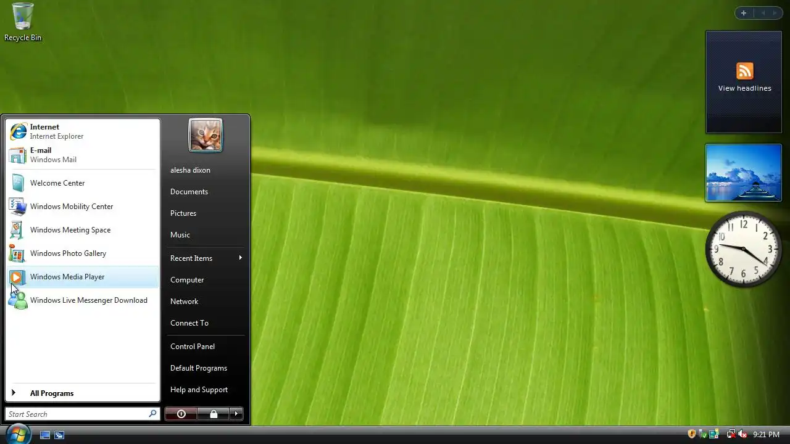Expand All Programs list
The width and height of the screenshot is (790, 444).
pos(83,393)
